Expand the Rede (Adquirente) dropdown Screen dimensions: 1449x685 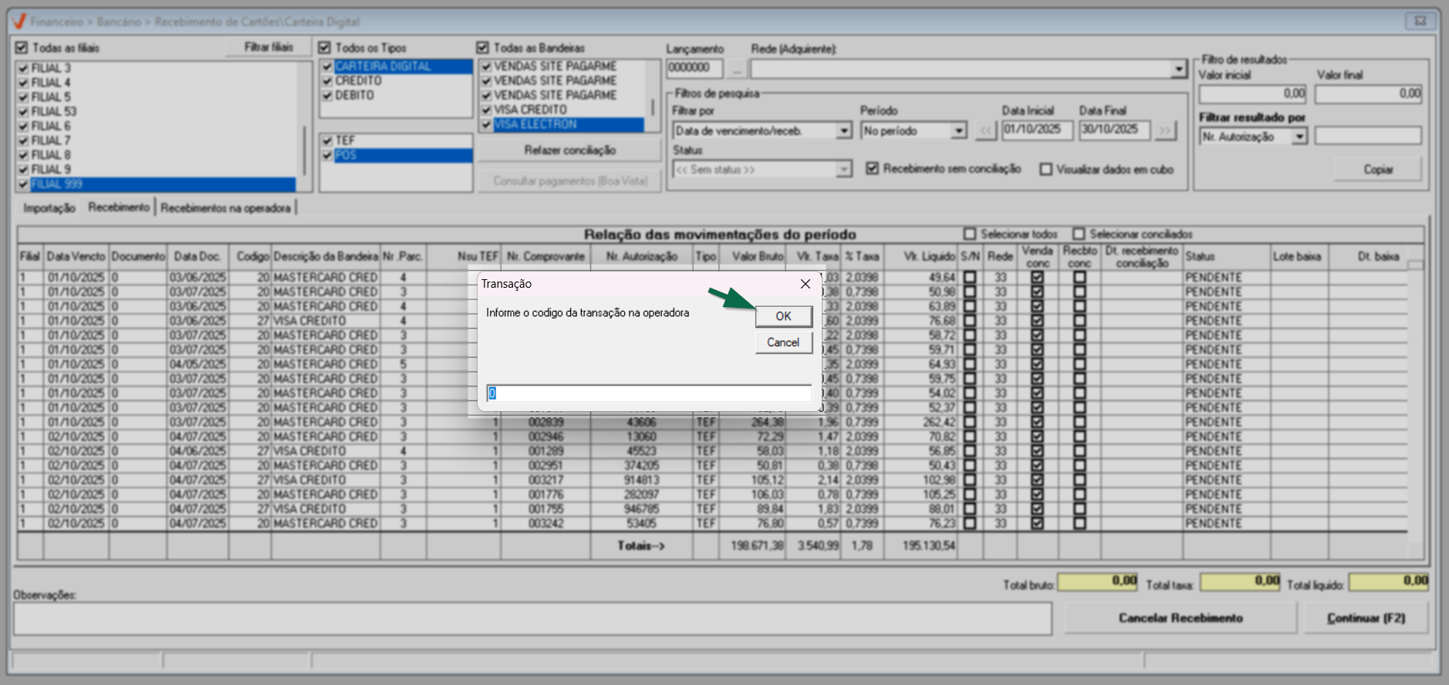(1178, 69)
